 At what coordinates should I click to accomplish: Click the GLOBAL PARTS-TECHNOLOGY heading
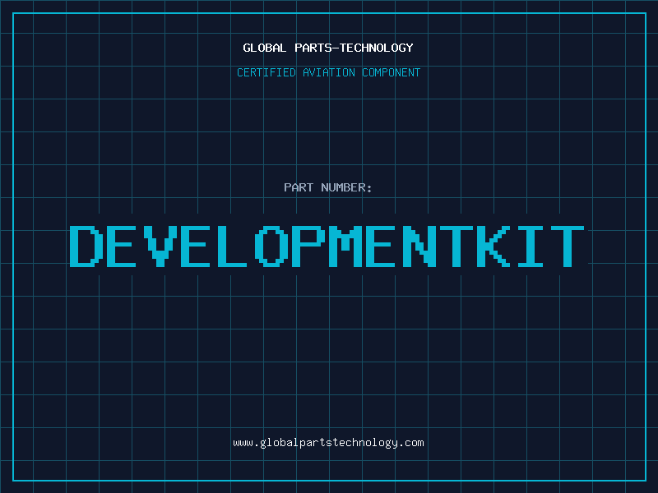(x=328, y=48)
